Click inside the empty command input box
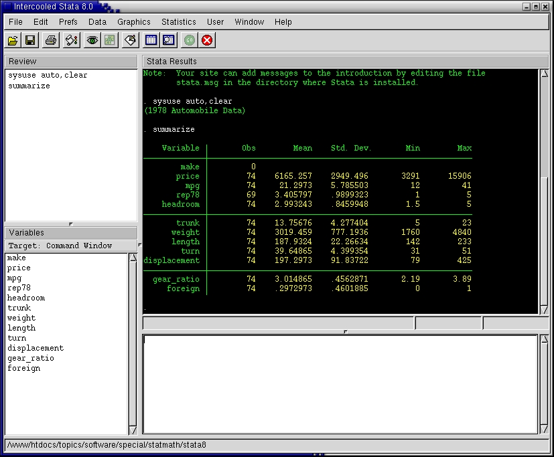The width and height of the screenshot is (554, 457). click(x=340, y=384)
